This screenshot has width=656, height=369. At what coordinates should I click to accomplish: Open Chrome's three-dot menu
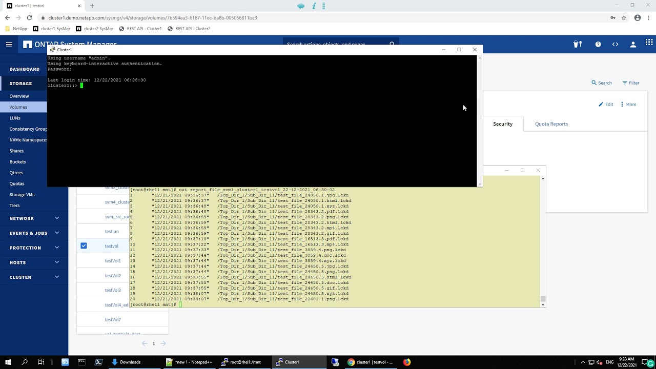tap(648, 17)
